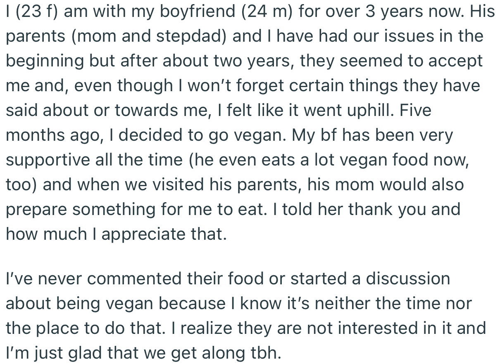
Task: Click the word "accept" ending third line
Action: point(455,61)
